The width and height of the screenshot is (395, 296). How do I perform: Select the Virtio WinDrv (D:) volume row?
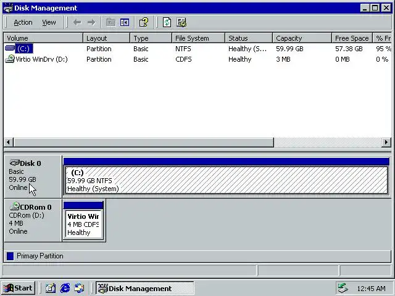tap(197, 59)
